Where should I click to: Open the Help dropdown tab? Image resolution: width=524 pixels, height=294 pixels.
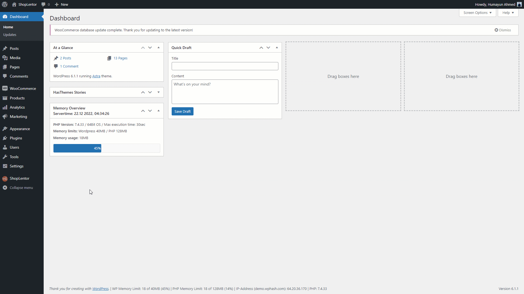[508, 13]
